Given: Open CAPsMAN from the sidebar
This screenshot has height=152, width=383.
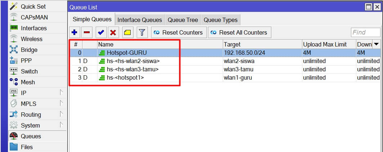Looking at the screenshot, I should click(34, 17).
